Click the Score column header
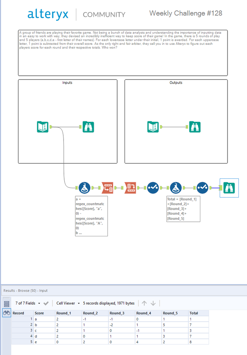Viewport: 247px width, 355px height. pyautogui.click(x=44, y=313)
